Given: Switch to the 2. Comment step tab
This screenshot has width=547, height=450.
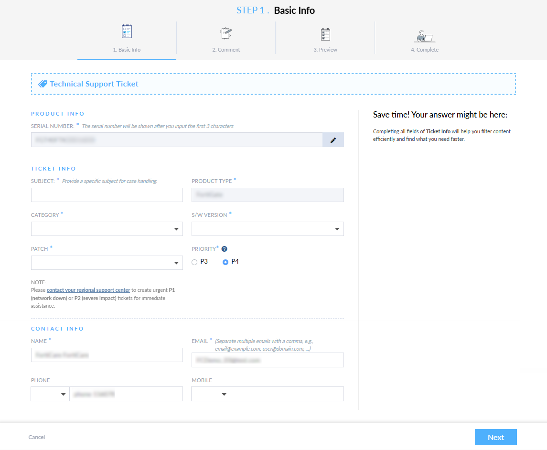Looking at the screenshot, I should click(226, 50).
